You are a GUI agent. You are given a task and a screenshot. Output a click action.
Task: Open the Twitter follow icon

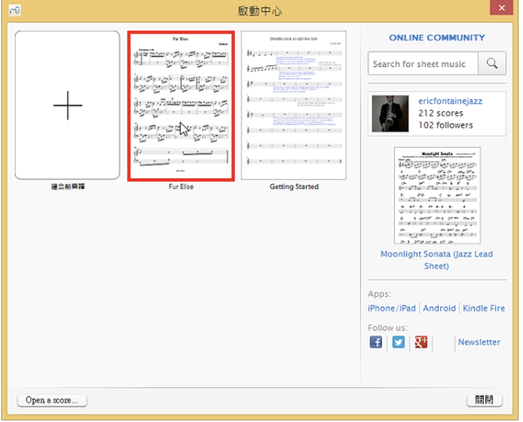399,342
